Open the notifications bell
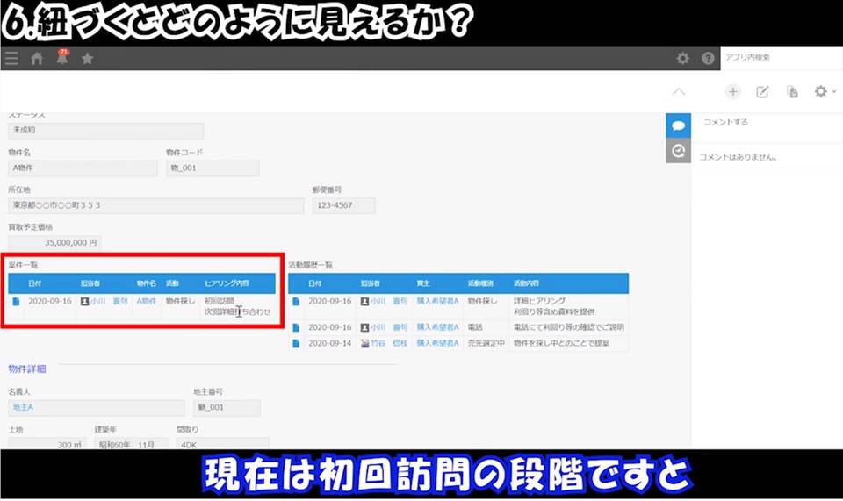Viewport: 843px width, 501px height. pyautogui.click(x=62, y=59)
